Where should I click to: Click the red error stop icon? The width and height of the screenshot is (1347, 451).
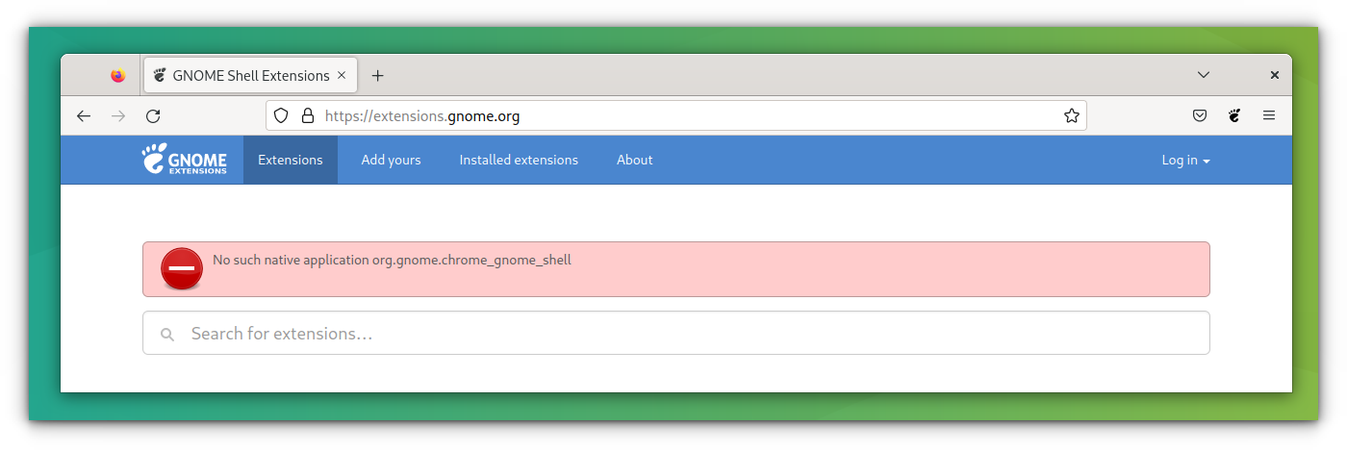point(182,268)
